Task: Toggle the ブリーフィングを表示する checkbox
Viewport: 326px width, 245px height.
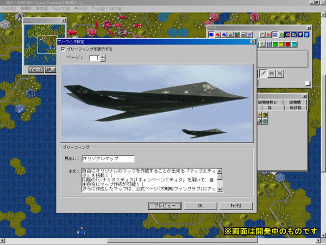Action: pyautogui.click(x=63, y=49)
